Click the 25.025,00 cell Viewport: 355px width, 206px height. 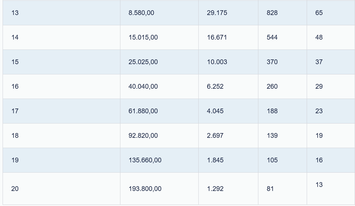coord(143,62)
